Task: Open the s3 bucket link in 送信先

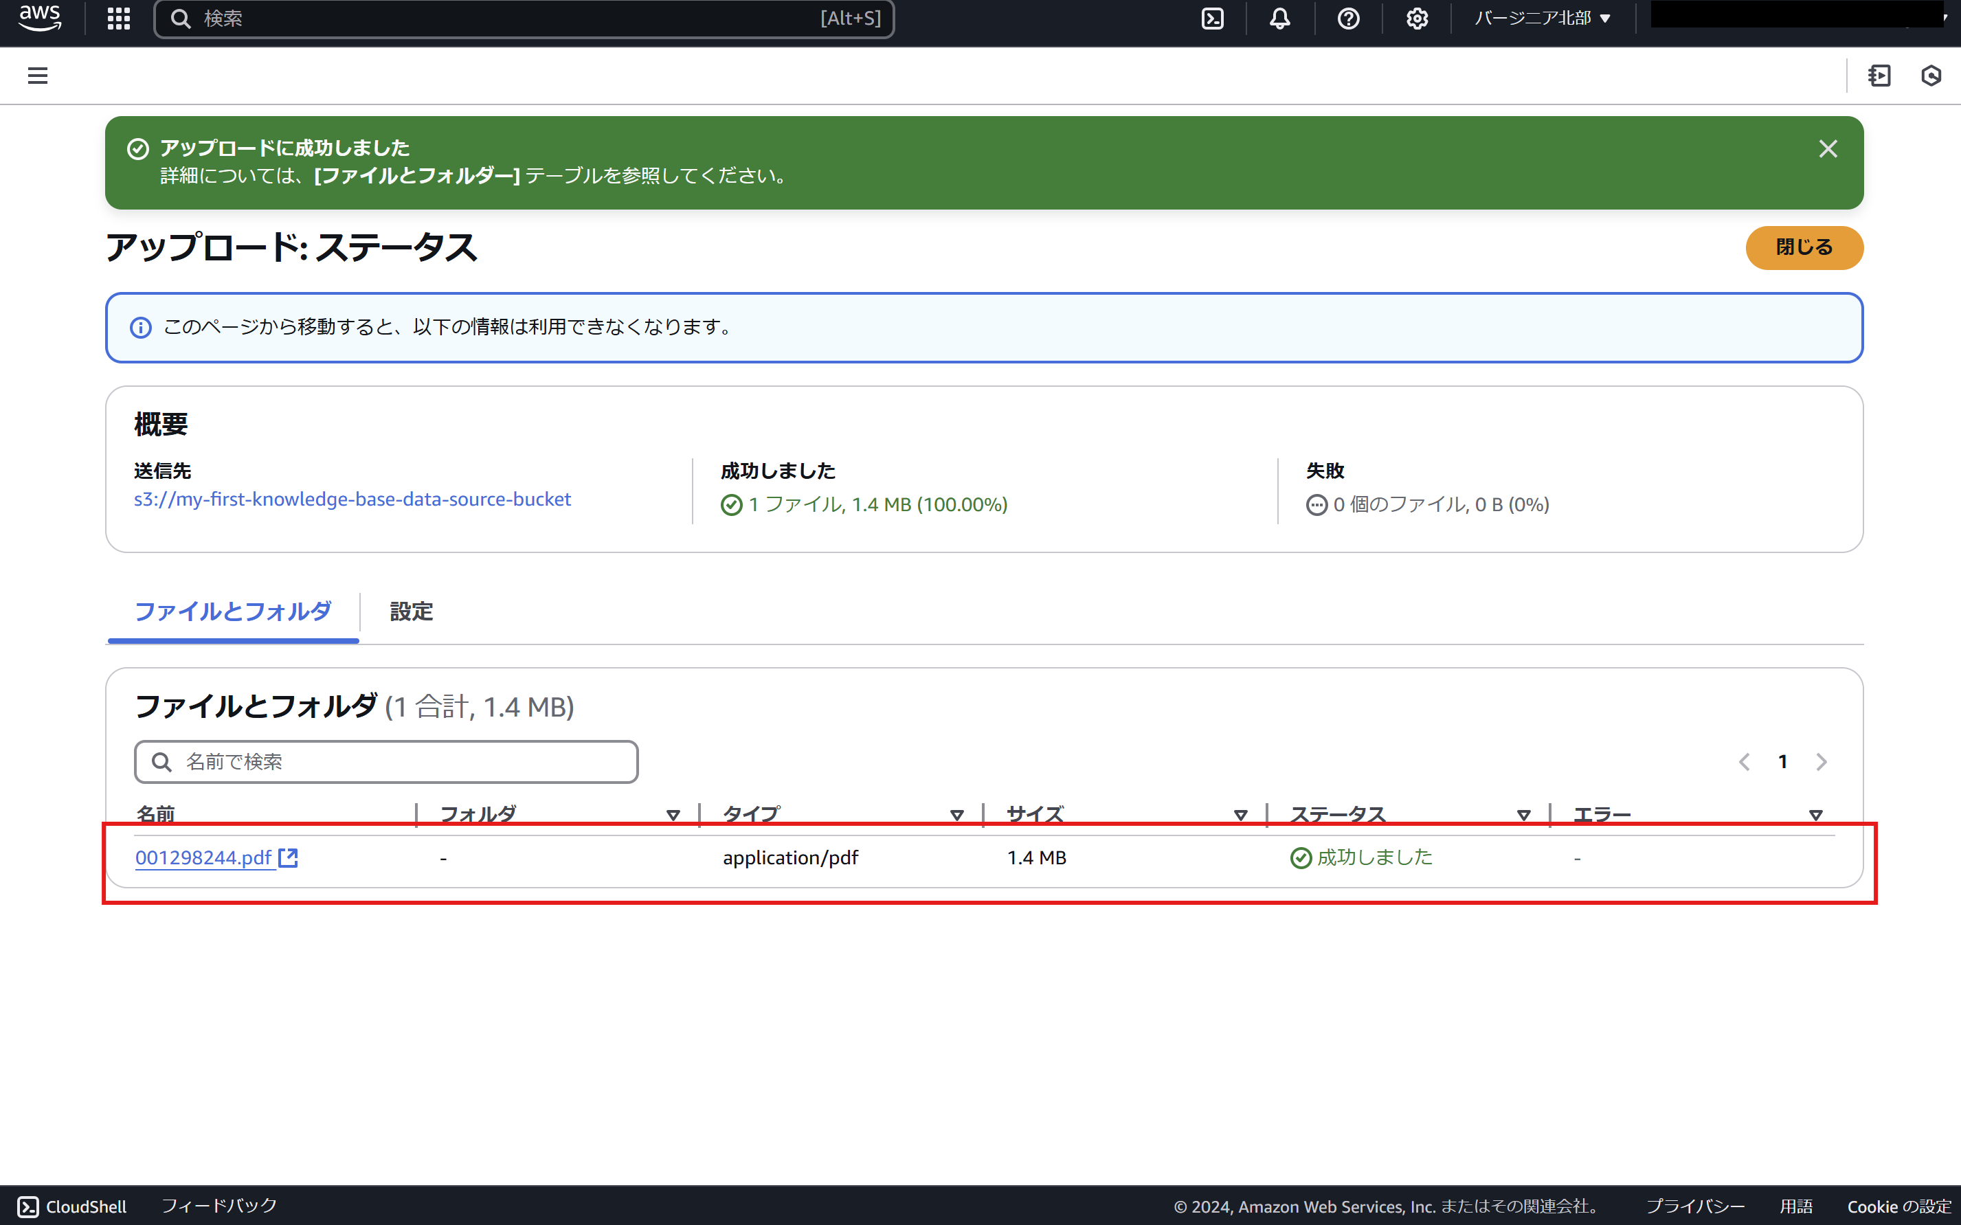Action: pos(352,499)
